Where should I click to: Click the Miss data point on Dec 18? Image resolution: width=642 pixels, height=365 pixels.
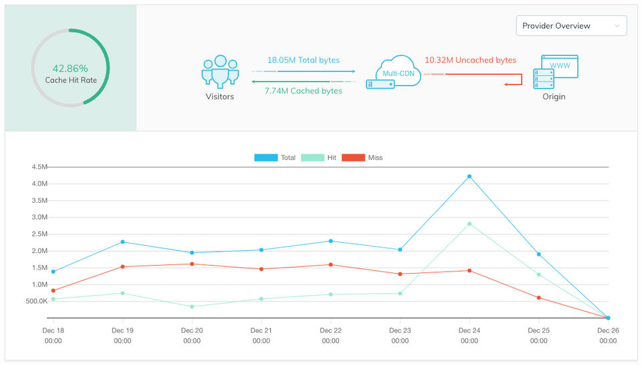[53, 291]
